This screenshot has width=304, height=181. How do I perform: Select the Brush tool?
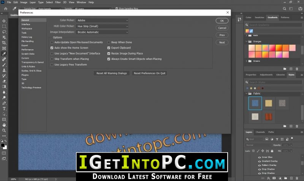(x=4, y=65)
